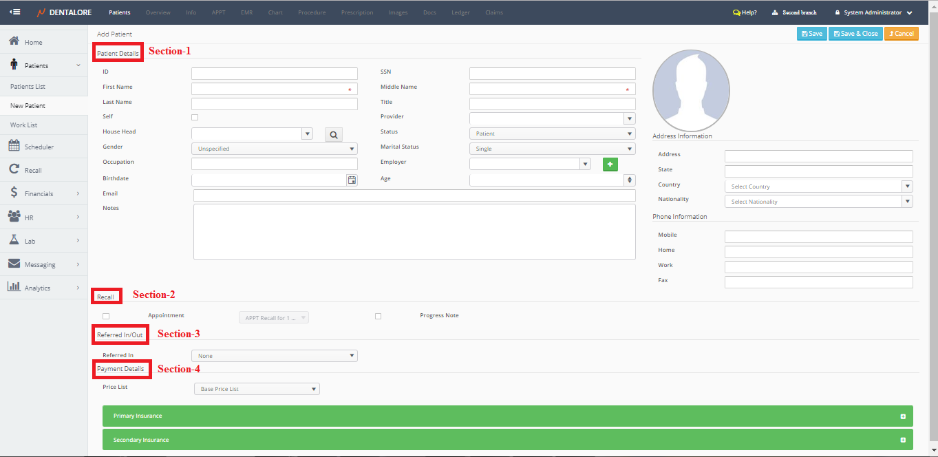Open the Gender dropdown
The image size is (938, 457).
coord(274,149)
